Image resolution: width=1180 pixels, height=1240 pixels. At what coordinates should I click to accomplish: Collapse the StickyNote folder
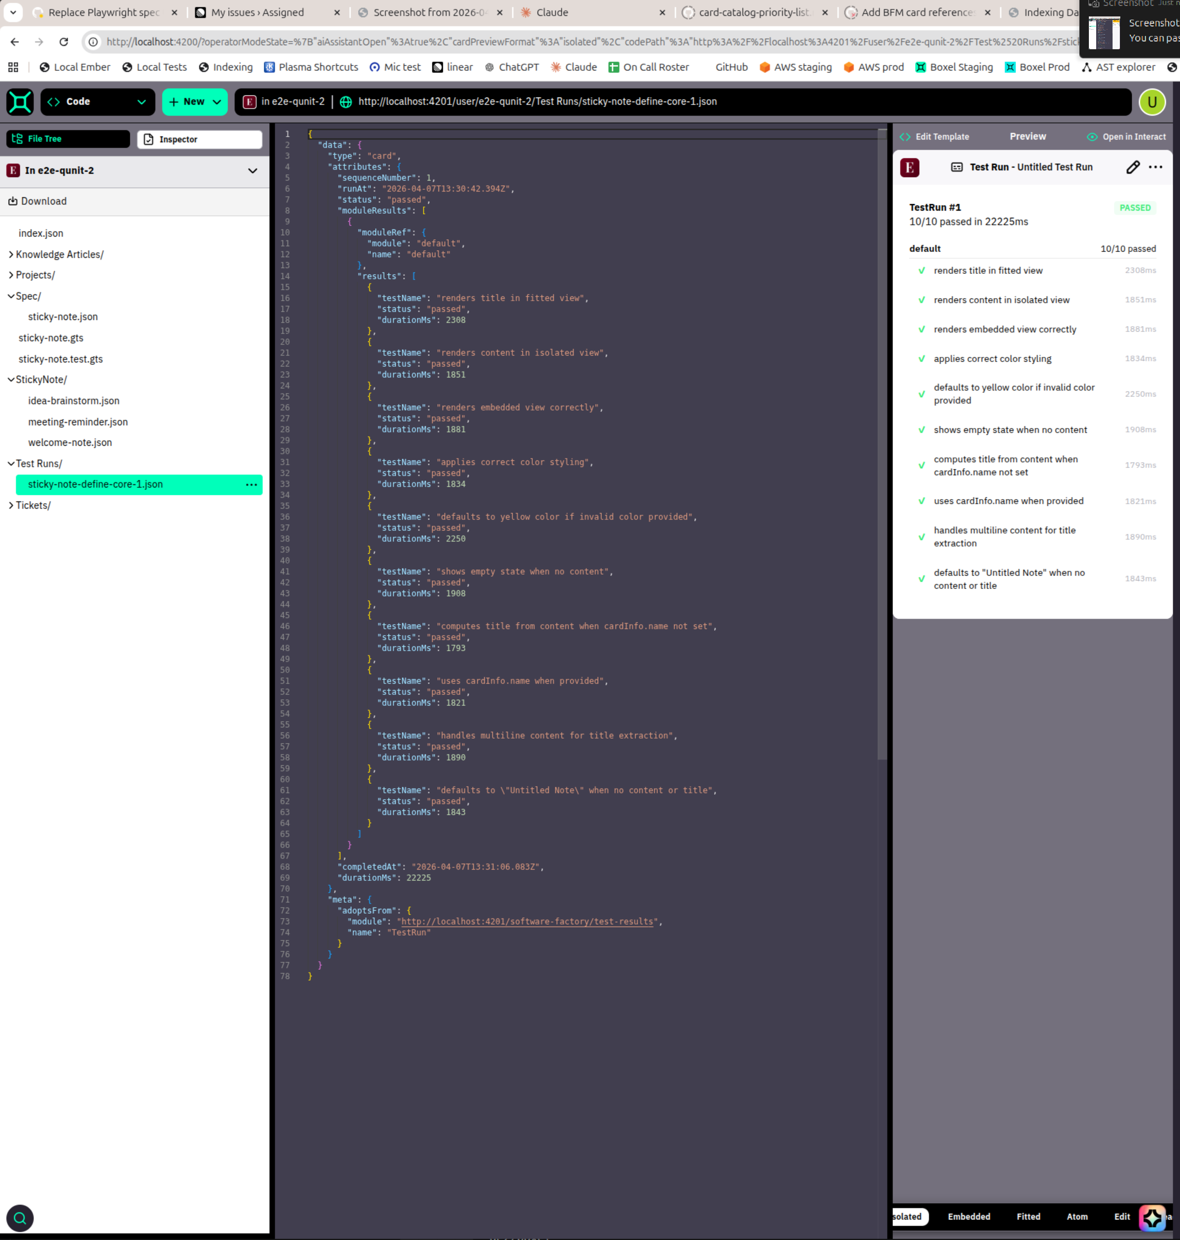pyautogui.click(x=11, y=379)
